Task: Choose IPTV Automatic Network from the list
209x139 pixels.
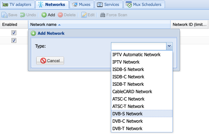Action: pos(142,55)
